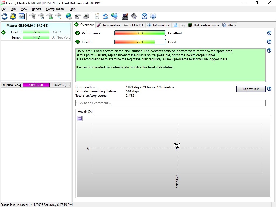Click the magenta D: volume usage bar
This screenshot has height=207, width=276.
point(36,85)
